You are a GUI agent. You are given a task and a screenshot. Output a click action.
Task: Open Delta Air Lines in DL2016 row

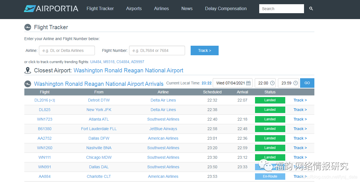point(163,100)
